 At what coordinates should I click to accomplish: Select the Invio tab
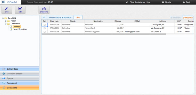pos(78,17)
